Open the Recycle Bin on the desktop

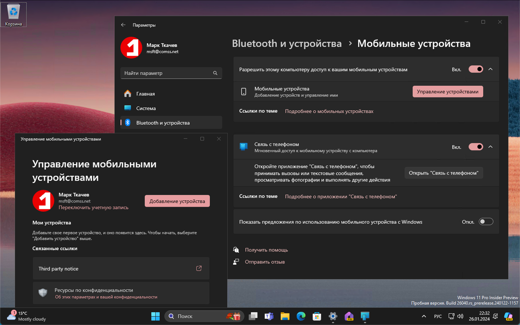14,15
